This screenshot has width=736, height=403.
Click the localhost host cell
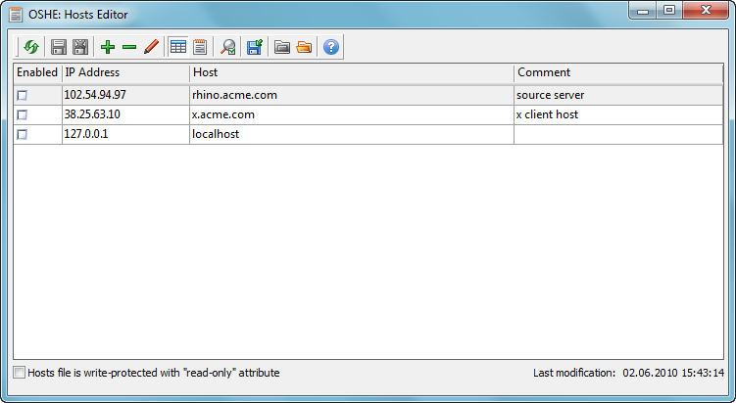tap(352, 134)
